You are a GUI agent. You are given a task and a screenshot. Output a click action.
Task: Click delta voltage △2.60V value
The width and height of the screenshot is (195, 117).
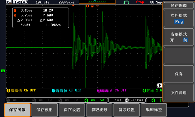(x=46, y=20)
